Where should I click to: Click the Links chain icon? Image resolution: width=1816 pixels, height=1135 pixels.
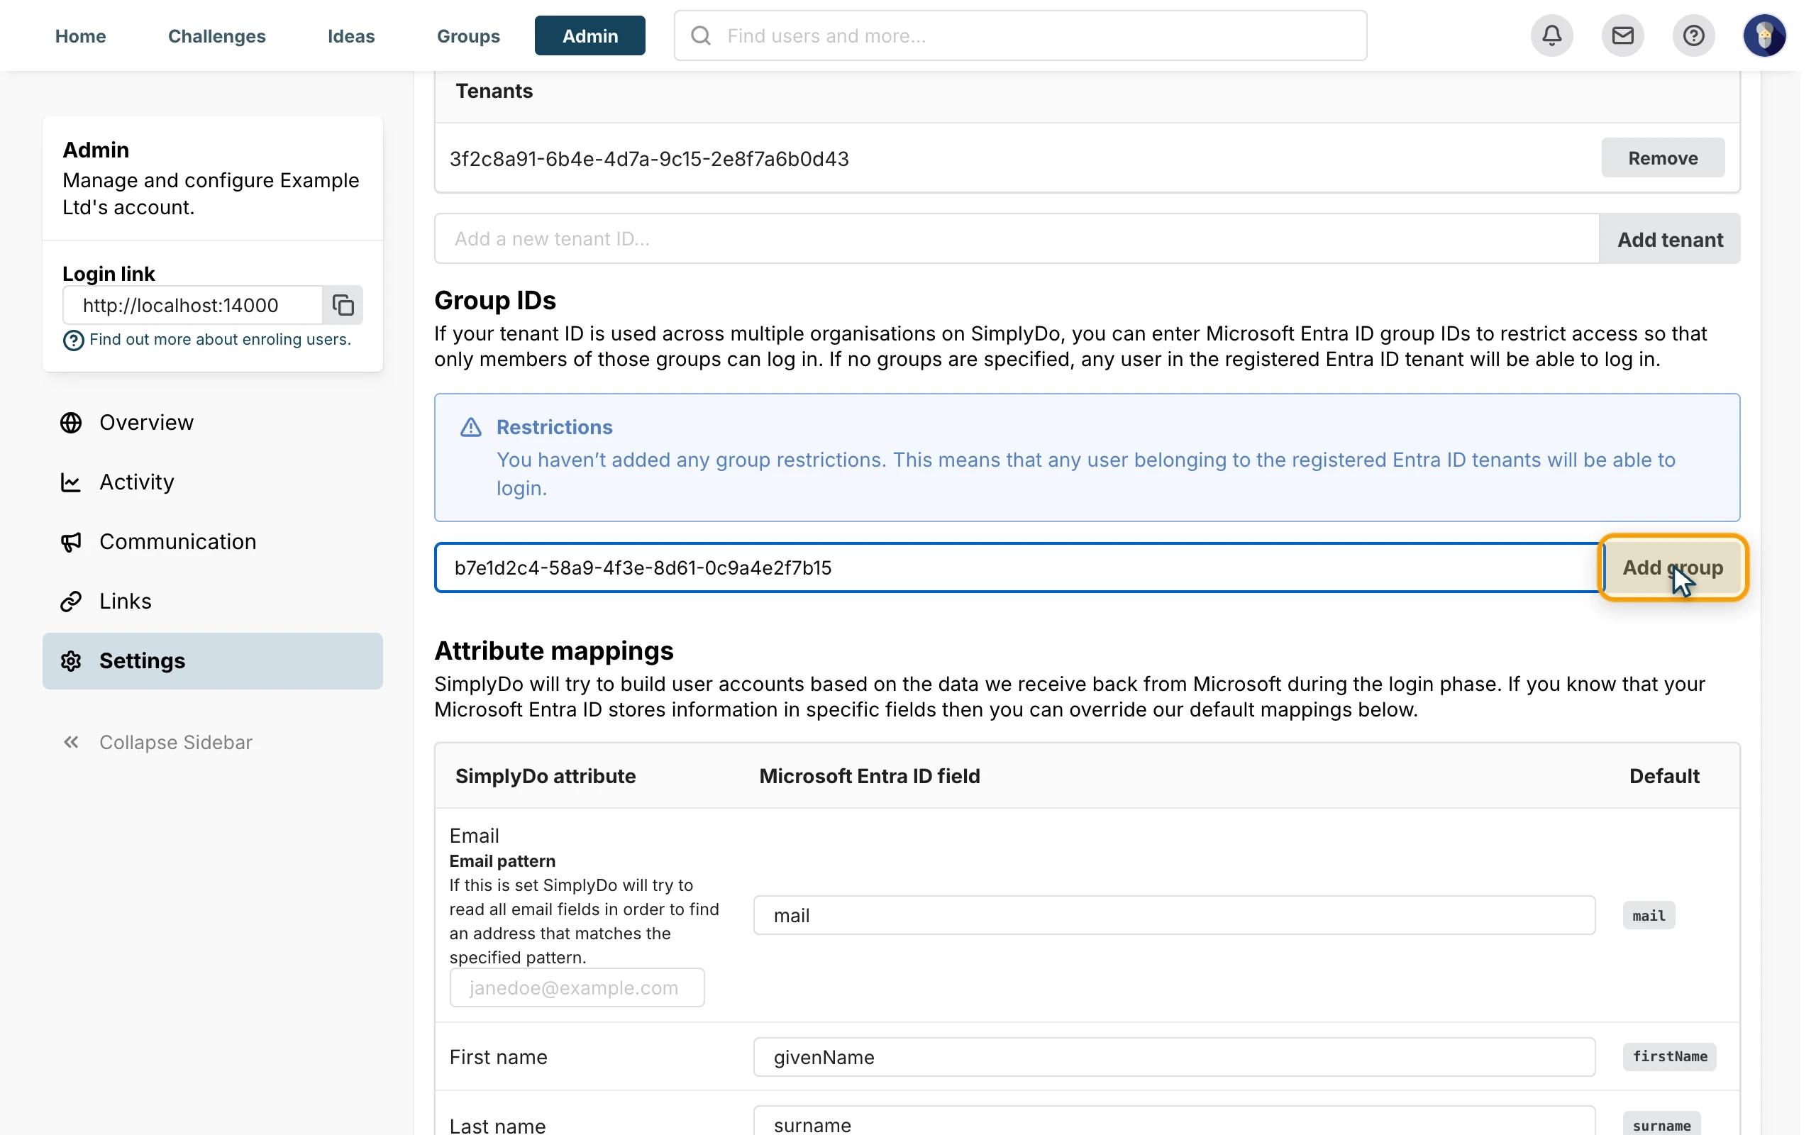point(71,602)
